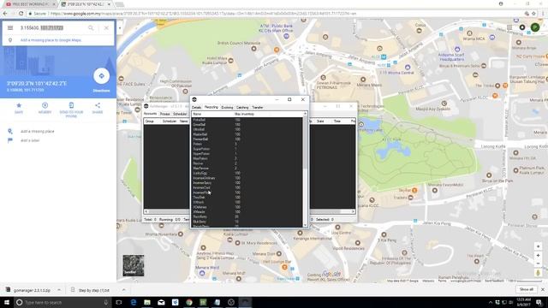Select the LuckyEgg row
The width and height of the screenshot is (548, 308).
(x=247, y=173)
